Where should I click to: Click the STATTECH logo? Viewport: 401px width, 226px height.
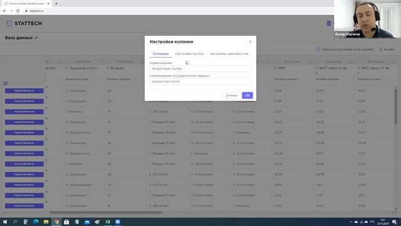(x=24, y=23)
